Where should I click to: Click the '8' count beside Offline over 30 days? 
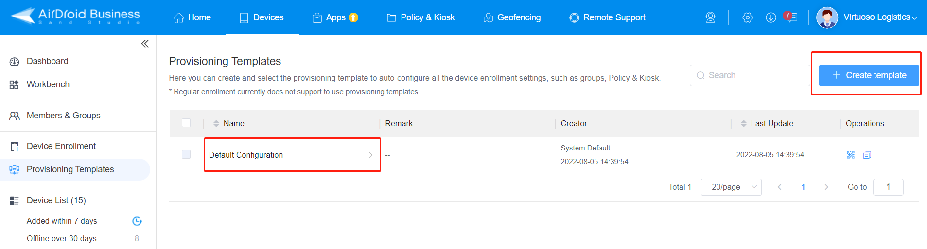pyautogui.click(x=137, y=238)
